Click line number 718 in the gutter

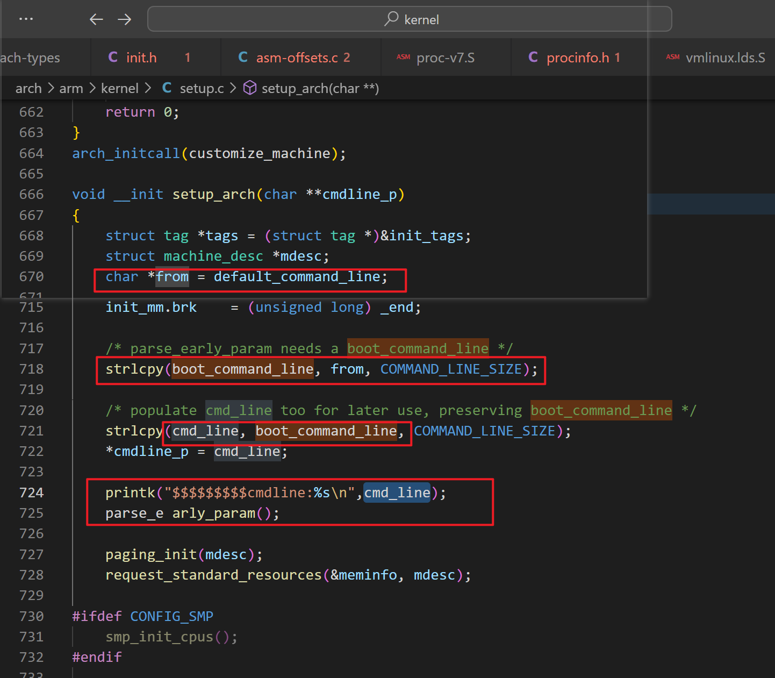31,369
